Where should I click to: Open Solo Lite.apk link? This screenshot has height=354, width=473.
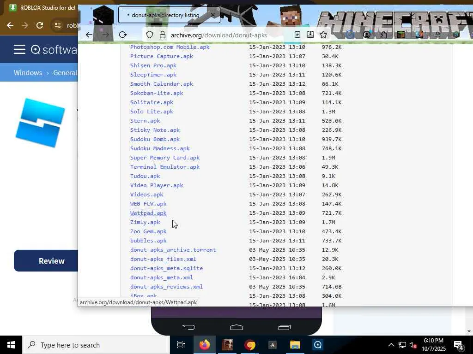[152, 112]
